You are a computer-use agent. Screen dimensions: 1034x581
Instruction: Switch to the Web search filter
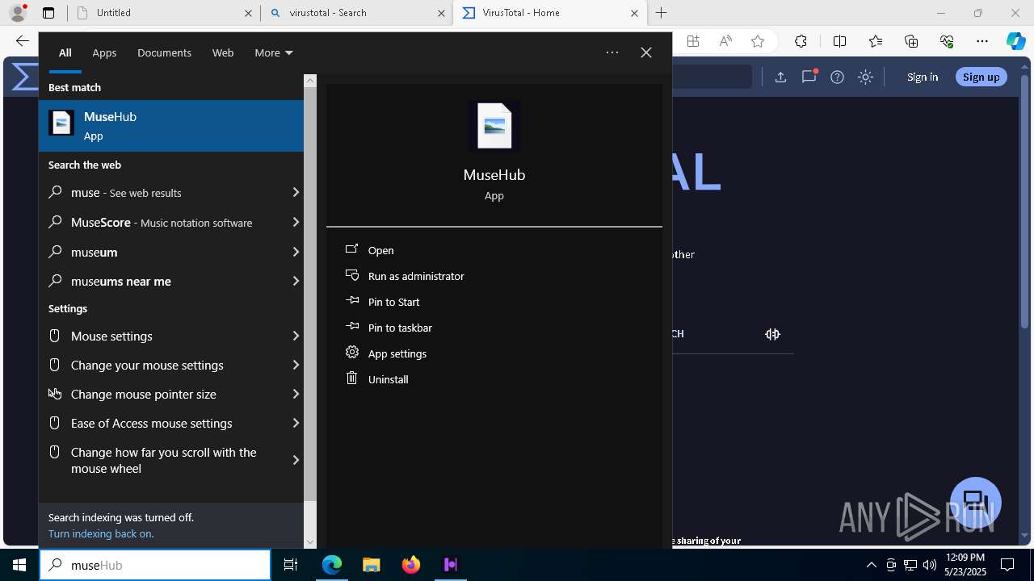223,52
